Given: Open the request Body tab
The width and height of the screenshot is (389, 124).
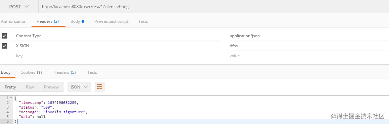Looking at the screenshot, I should [x=77, y=21].
